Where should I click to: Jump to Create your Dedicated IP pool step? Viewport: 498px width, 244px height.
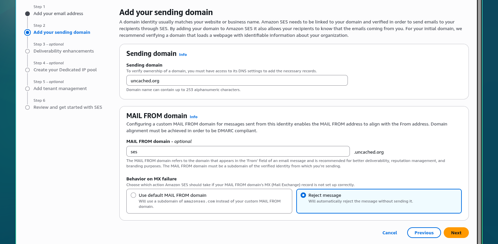[x=65, y=70]
